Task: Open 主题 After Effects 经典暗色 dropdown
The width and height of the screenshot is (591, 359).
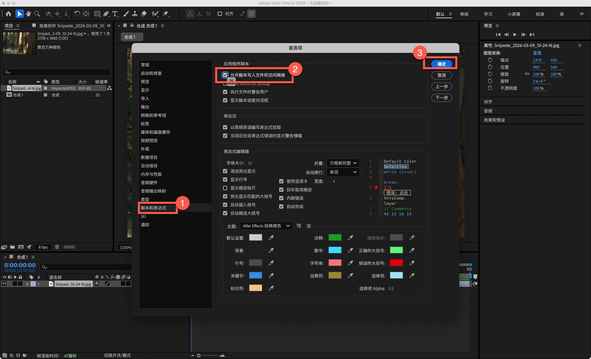Action: click(x=266, y=226)
